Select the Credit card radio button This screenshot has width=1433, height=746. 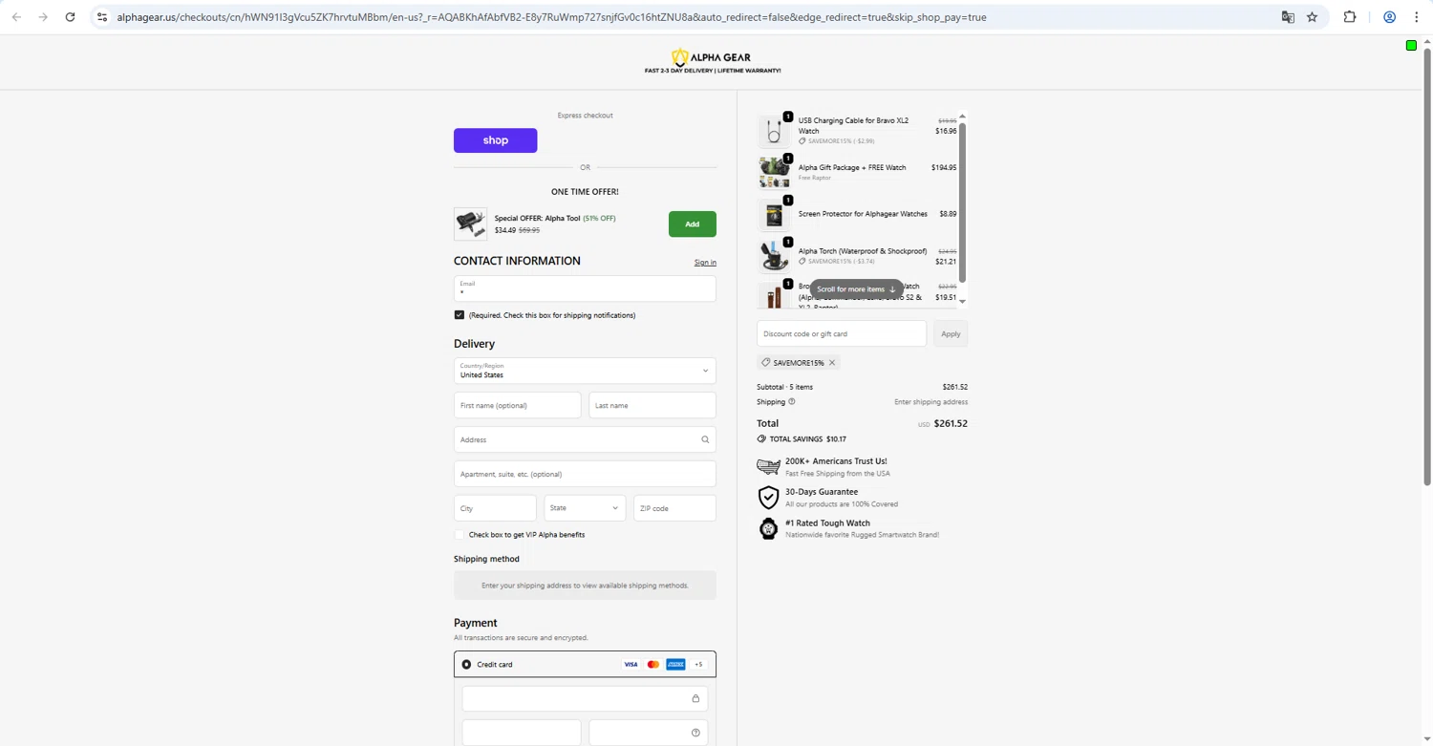coord(466,664)
